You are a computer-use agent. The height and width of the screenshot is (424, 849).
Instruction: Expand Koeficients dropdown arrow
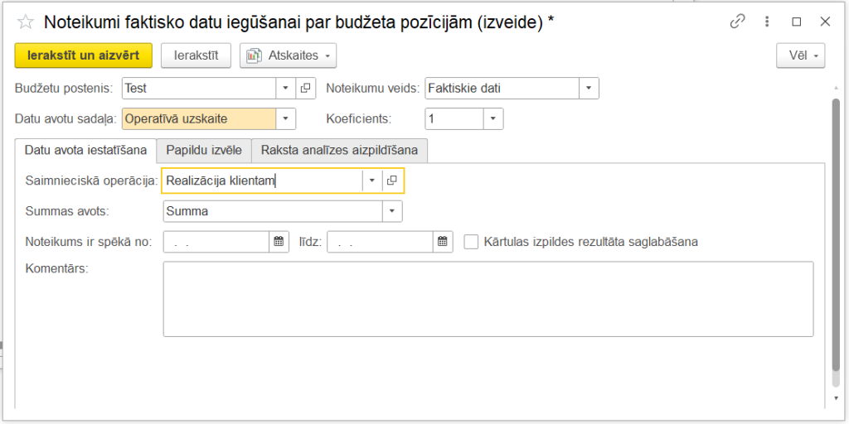[x=493, y=119]
